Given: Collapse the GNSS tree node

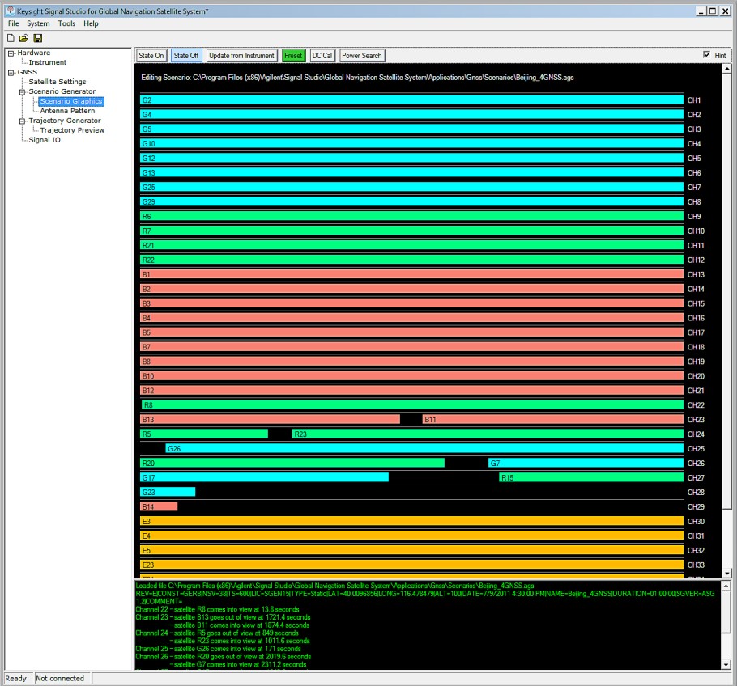Looking at the screenshot, I should 11,72.
